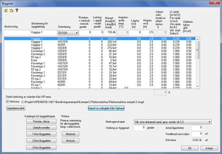Image resolution: width=222 pixels, height=154 pixels.
Task: Rotate orientation with Medsols button
Action: click(71, 134)
